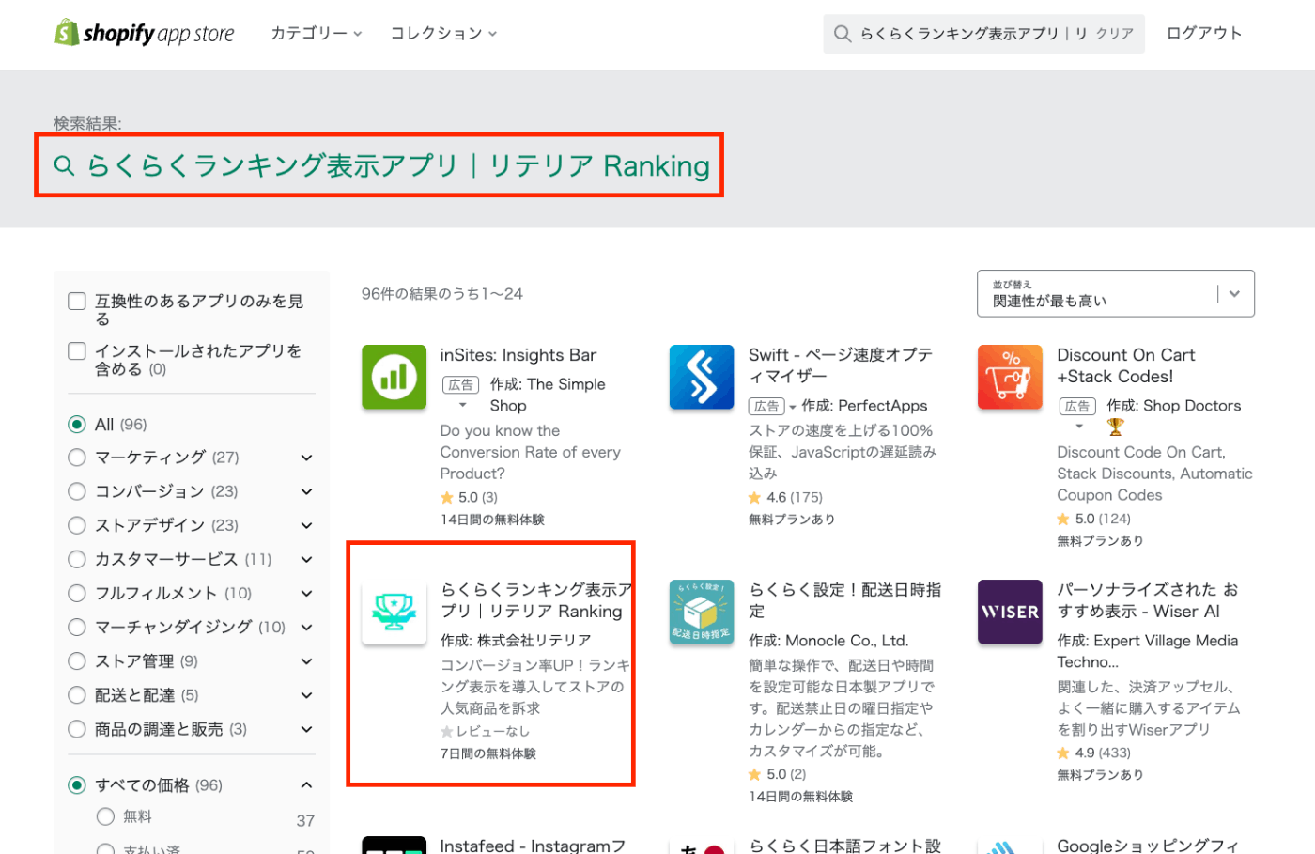Screen dimensions: 1315x854
Task: Open 広告 info dropdown for Swift
Action: pyautogui.click(x=772, y=407)
